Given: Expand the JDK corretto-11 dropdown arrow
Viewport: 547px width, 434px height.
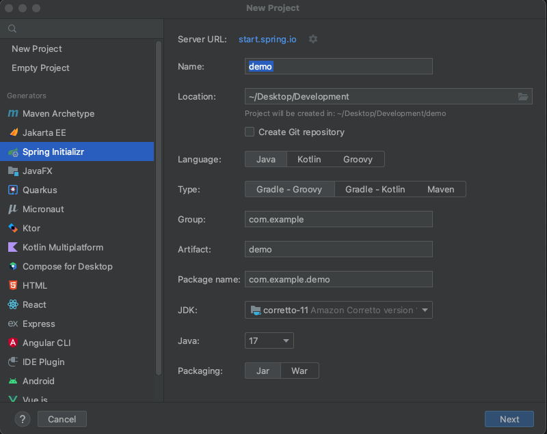Looking at the screenshot, I should [425, 310].
